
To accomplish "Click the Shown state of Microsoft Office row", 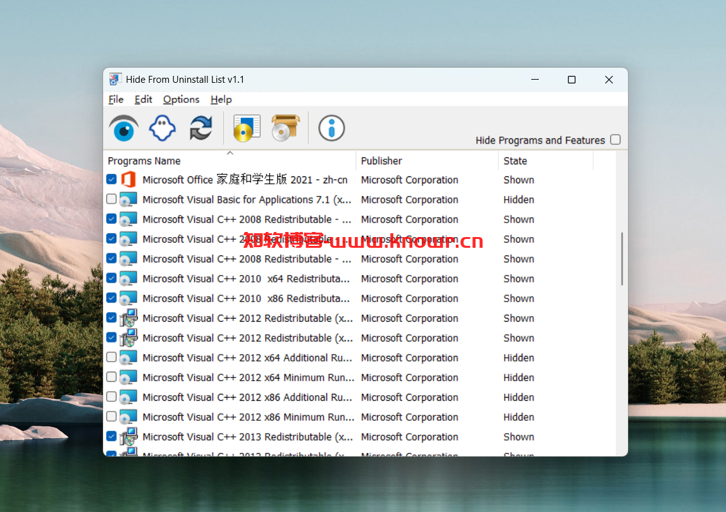I will coord(519,180).
